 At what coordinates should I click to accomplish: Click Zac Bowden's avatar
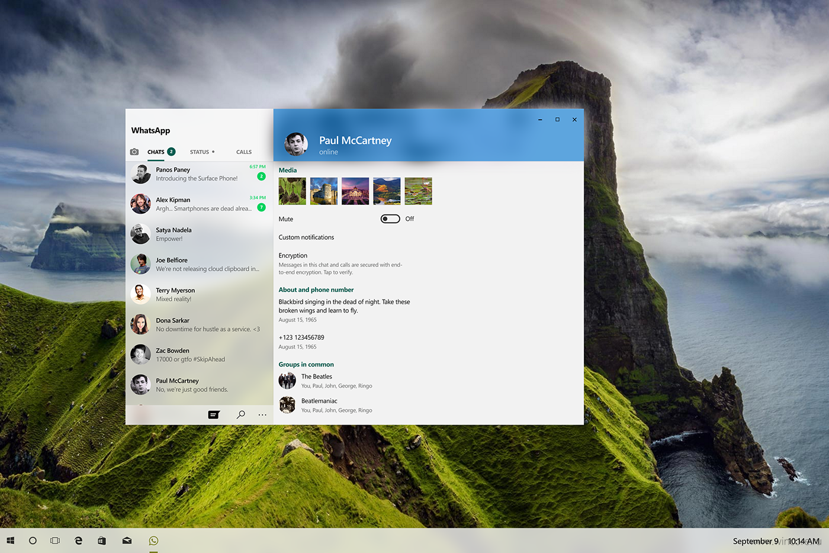coord(140,355)
